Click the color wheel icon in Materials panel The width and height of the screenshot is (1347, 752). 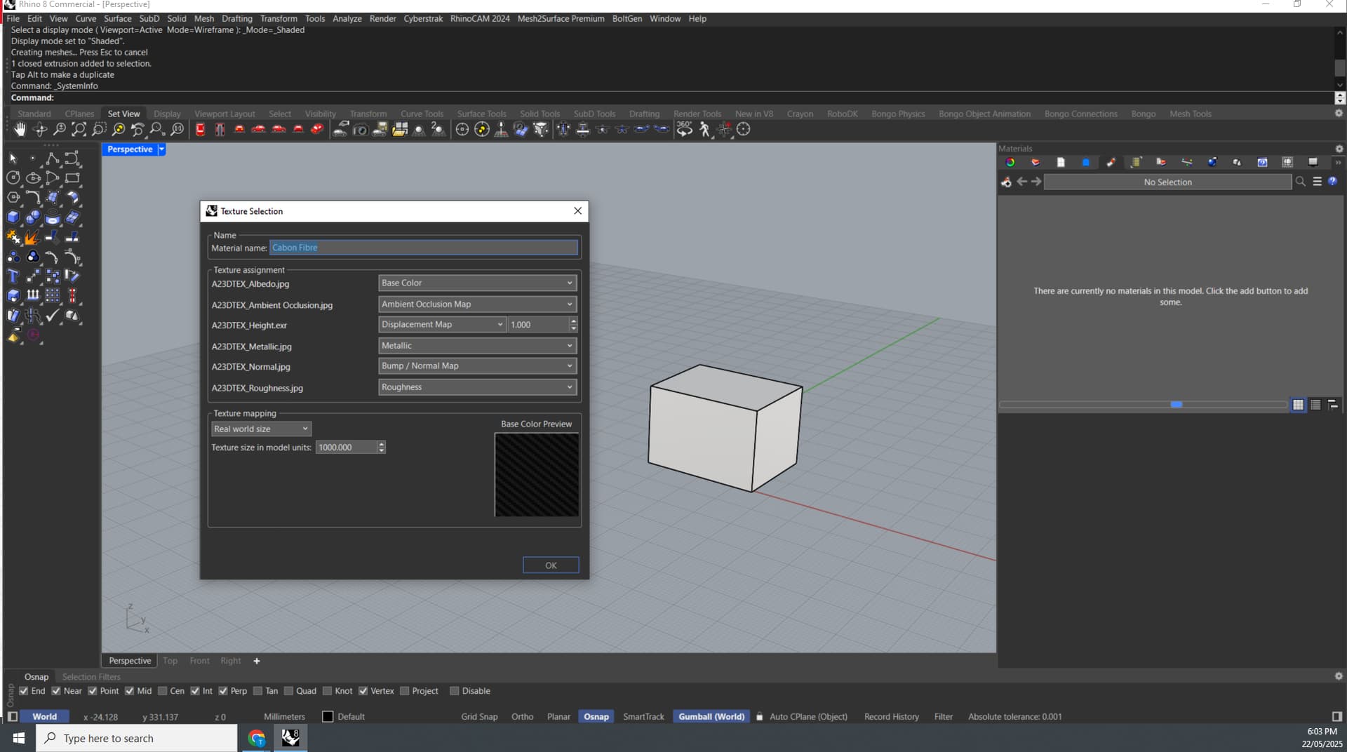point(1010,162)
